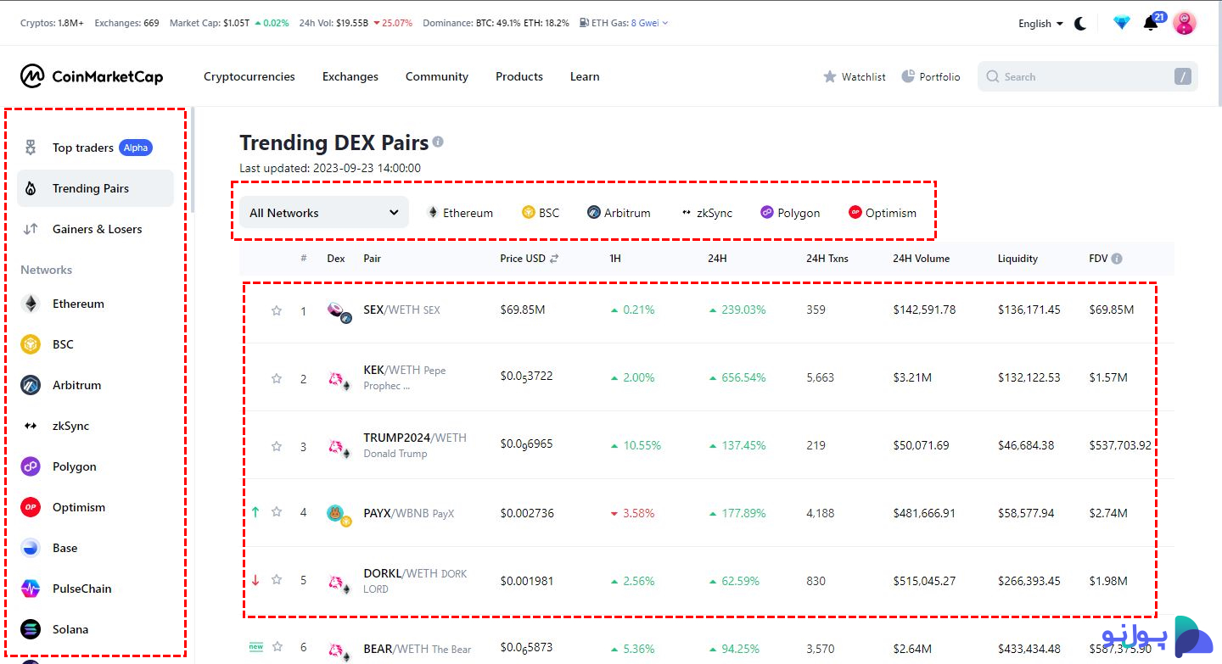Click the Gainers & Losers arrows icon
1222x664 pixels.
point(31,229)
